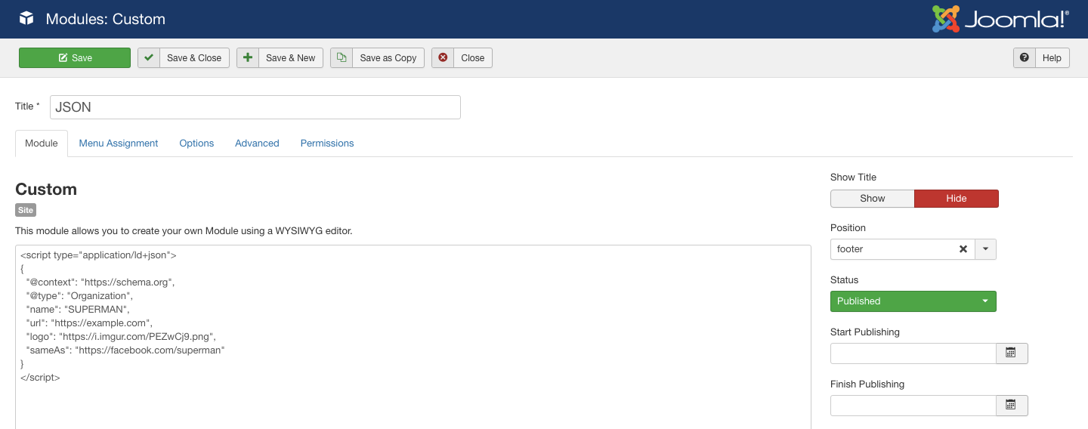The height and width of the screenshot is (429, 1088).
Task: Click the Modules: Custom page title
Action: 106,20
